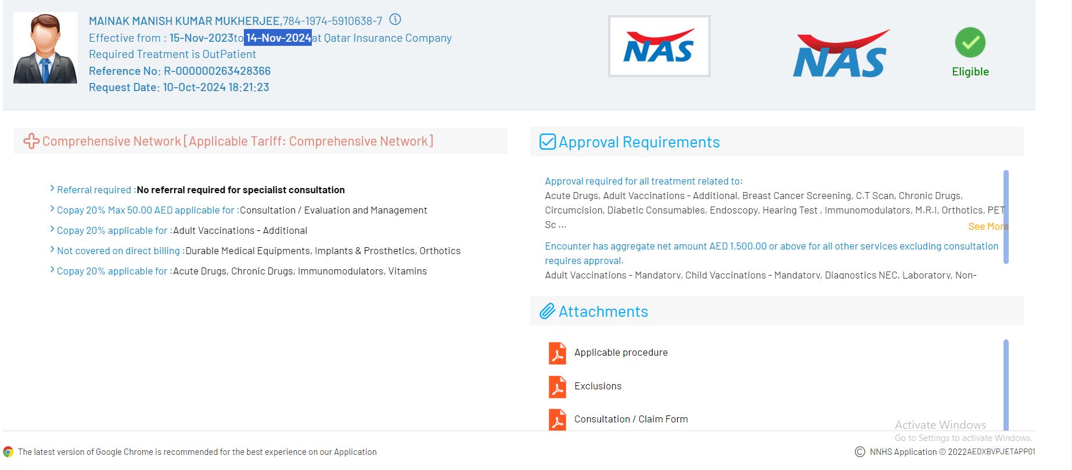This screenshot has width=1072, height=470.
Task: Click the large NAS logo without border
Action: click(841, 53)
